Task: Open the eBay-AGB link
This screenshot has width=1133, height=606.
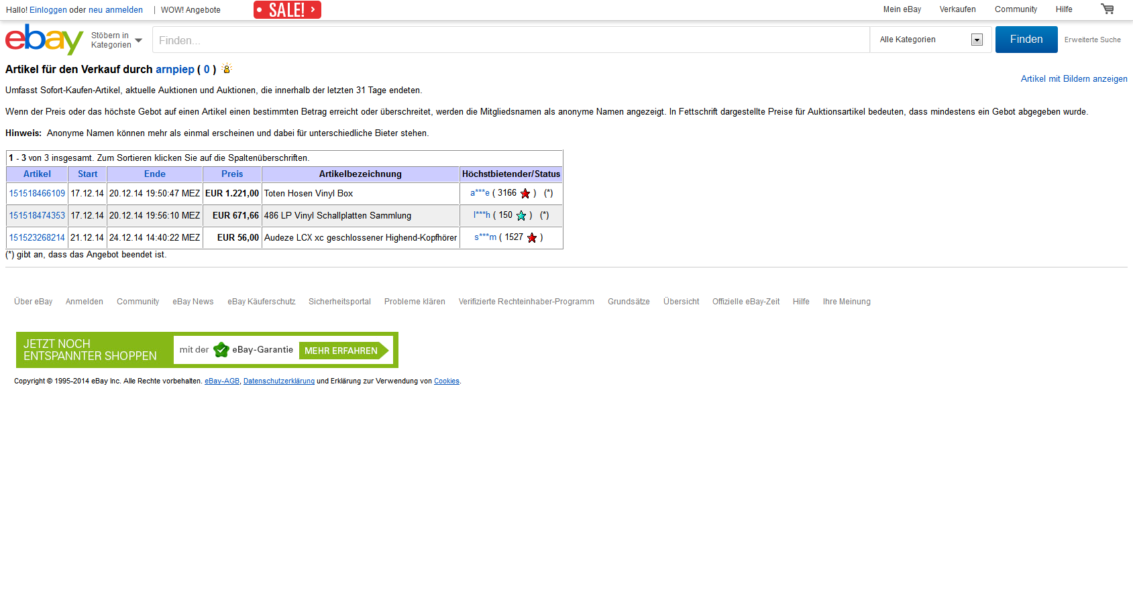Action: tap(222, 381)
